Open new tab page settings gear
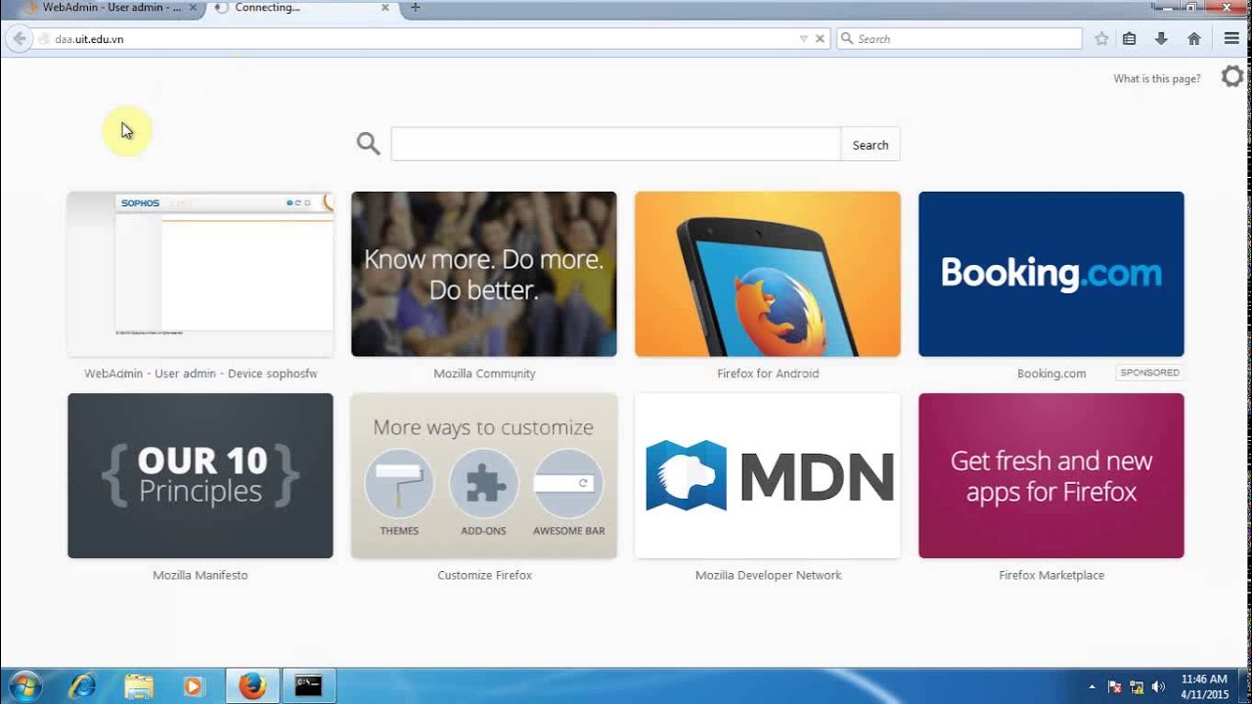 pos(1232,76)
